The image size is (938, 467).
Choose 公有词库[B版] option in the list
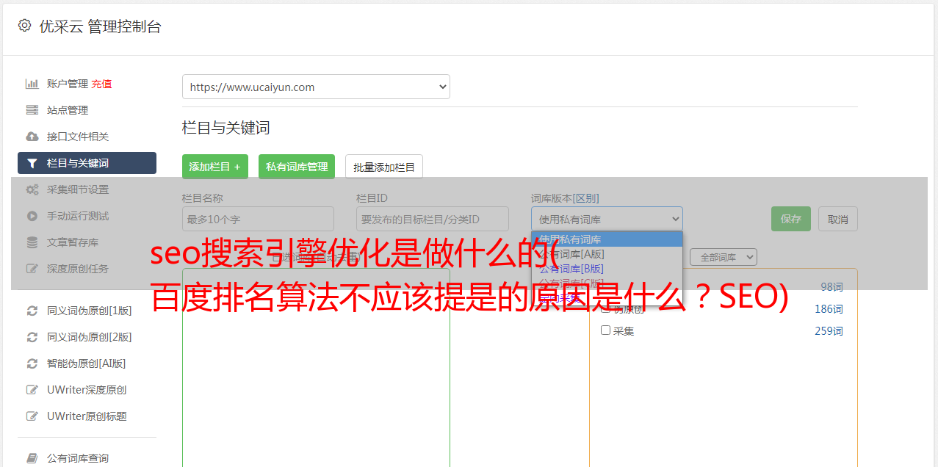[x=607, y=269]
